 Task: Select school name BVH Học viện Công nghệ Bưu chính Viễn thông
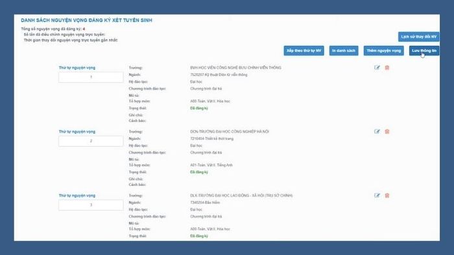tap(235, 67)
